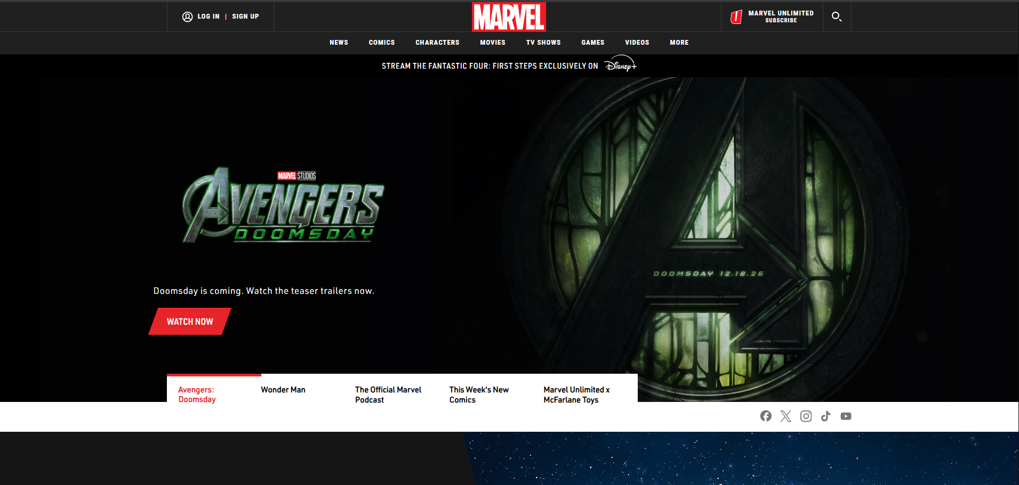The image size is (1019, 485).
Task: Open the MORE navigation menu
Action: pos(679,43)
